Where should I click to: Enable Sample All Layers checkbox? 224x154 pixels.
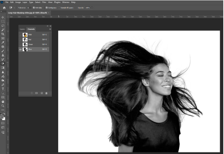[59, 8]
